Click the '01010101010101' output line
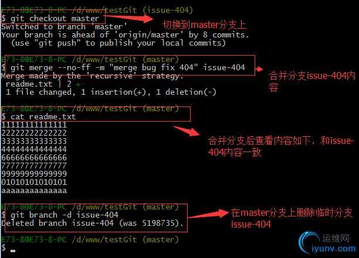359x258 pixels. pyautogui.click(x=34, y=182)
